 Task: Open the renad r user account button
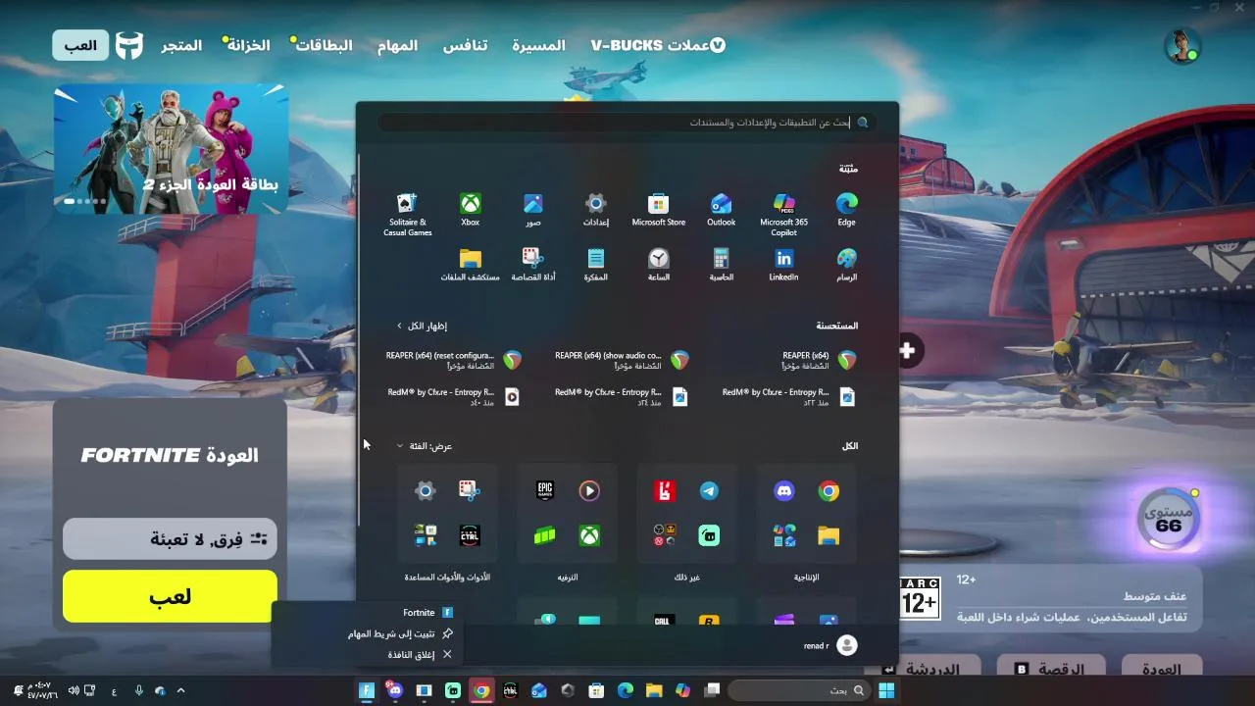point(830,645)
